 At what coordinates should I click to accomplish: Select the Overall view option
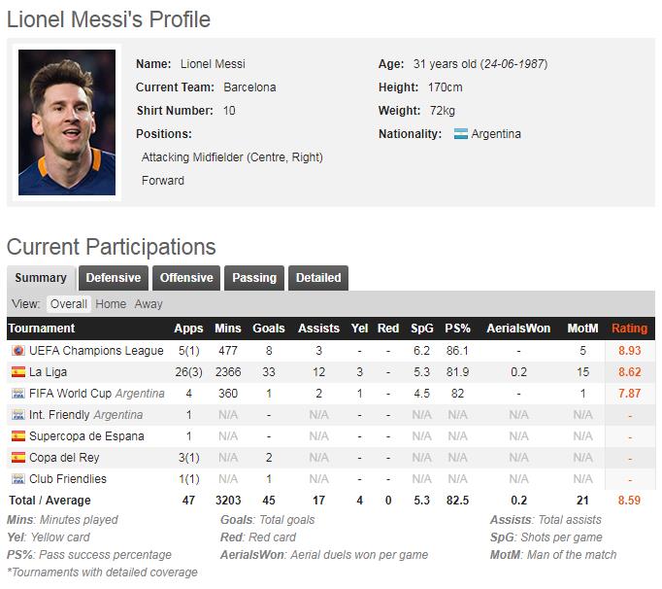point(69,304)
